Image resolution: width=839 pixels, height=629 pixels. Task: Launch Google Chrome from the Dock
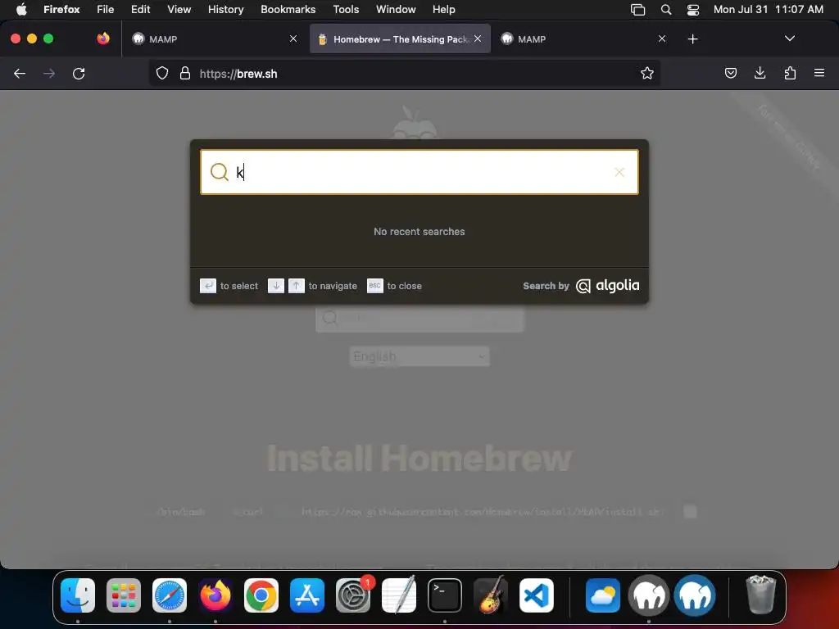261,595
